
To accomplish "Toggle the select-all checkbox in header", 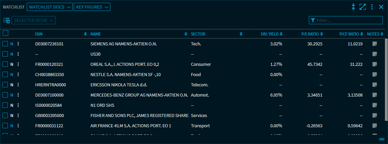I will coord(5,33).
